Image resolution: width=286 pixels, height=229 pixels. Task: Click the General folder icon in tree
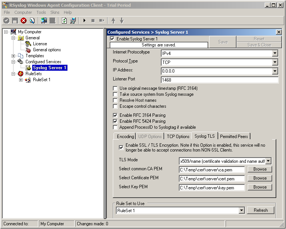[x=21, y=38]
